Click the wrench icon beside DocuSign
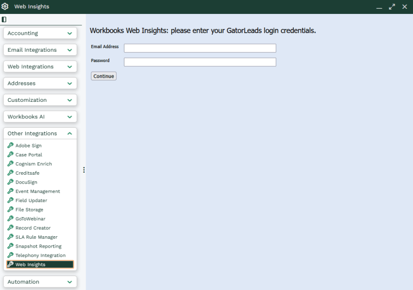 (10, 182)
